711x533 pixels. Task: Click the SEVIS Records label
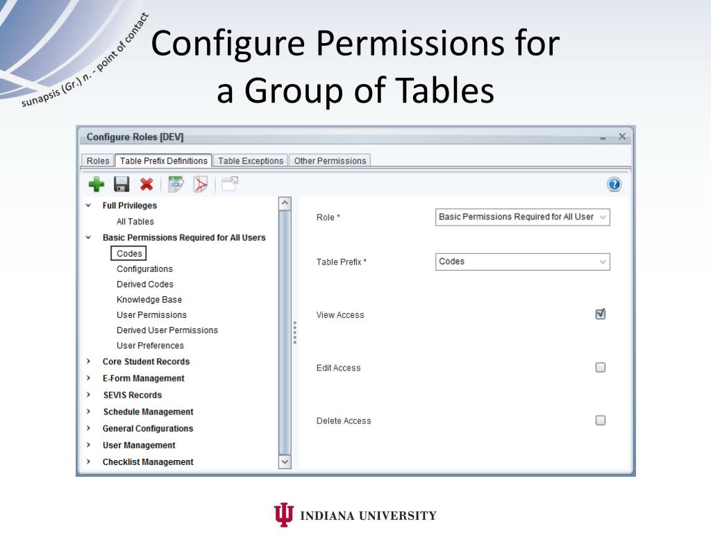pos(133,395)
